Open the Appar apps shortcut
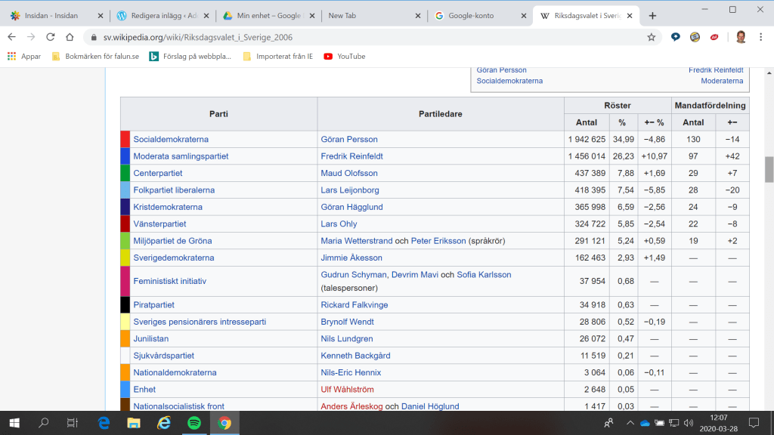The width and height of the screenshot is (774, 435). pyautogui.click(x=24, y=56)
